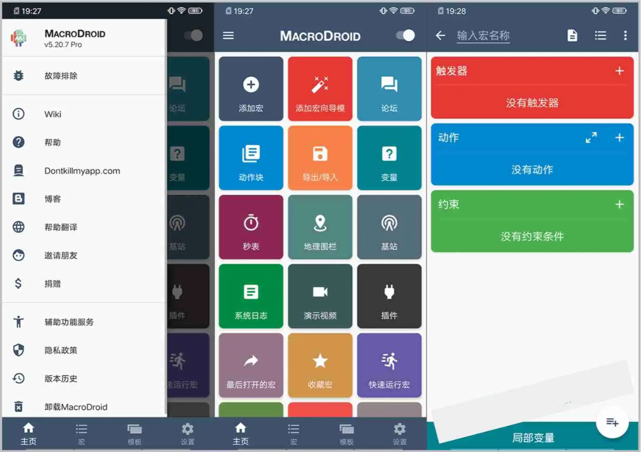Expand the 局部变量 bar
Screen dimensions: 641x452
[534, 437]
